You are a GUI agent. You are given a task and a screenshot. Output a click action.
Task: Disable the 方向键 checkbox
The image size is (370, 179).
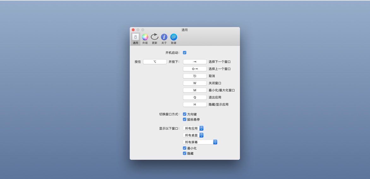coord(185,114)
